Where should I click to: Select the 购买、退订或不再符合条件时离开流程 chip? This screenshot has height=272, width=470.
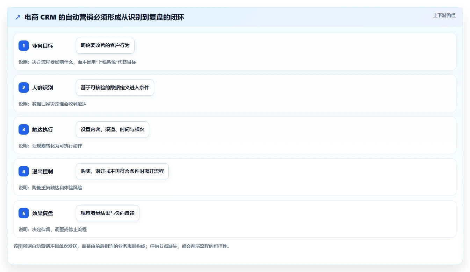(x=122, y=171)
